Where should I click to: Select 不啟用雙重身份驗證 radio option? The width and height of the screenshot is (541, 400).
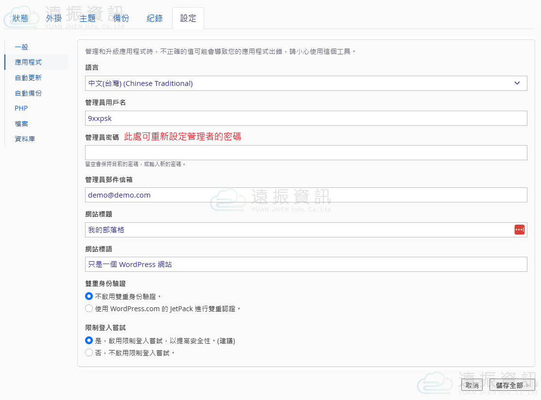pyautogui.click(x=89, y=296)
